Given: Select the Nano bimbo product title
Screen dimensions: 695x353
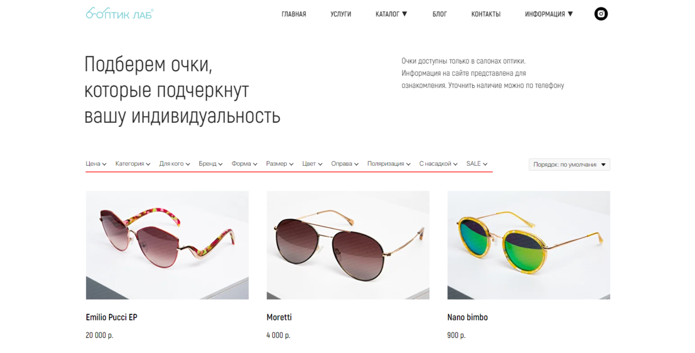Looking at the screenshot, I should click(467, 317).
